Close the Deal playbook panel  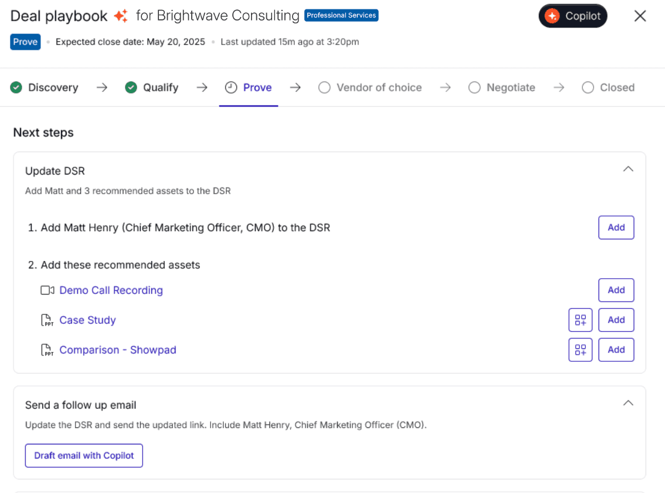[640, 16]
